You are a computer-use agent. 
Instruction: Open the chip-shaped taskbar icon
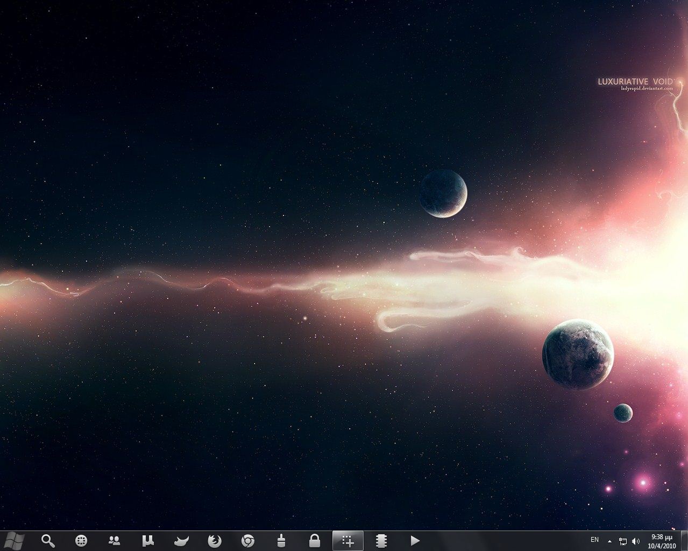click(381, 540)
